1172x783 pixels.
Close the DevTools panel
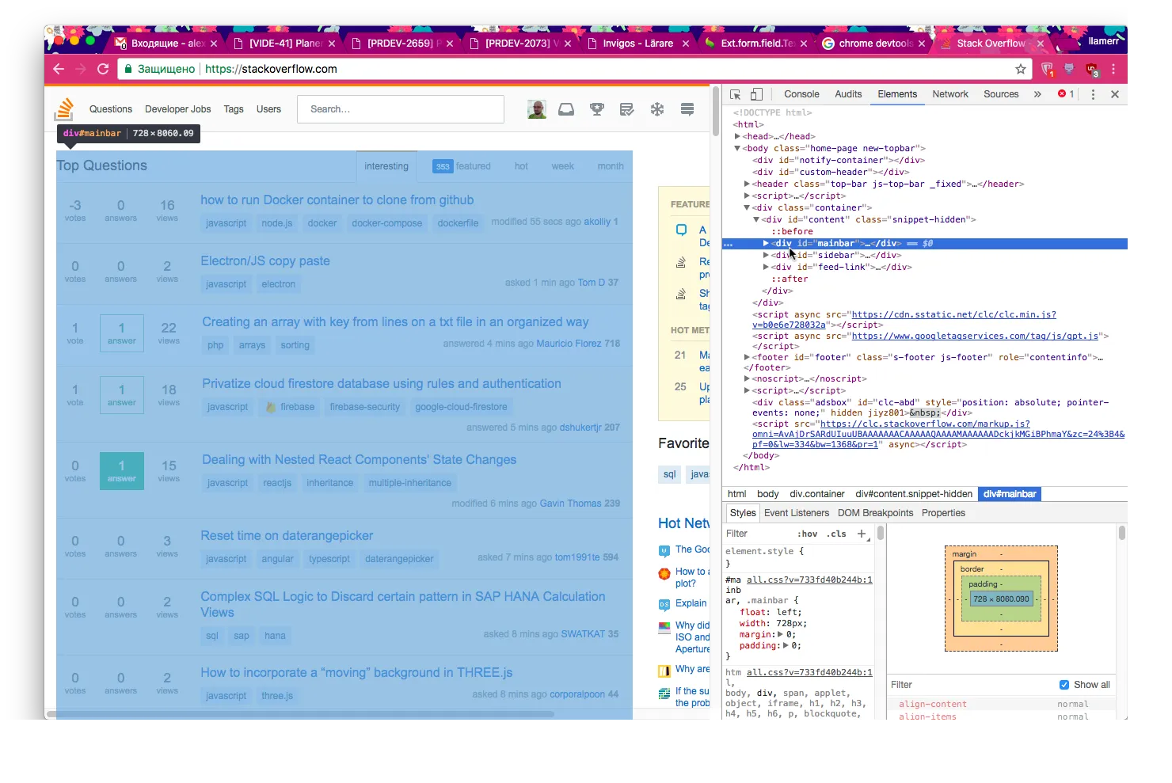click(1115, 94)
